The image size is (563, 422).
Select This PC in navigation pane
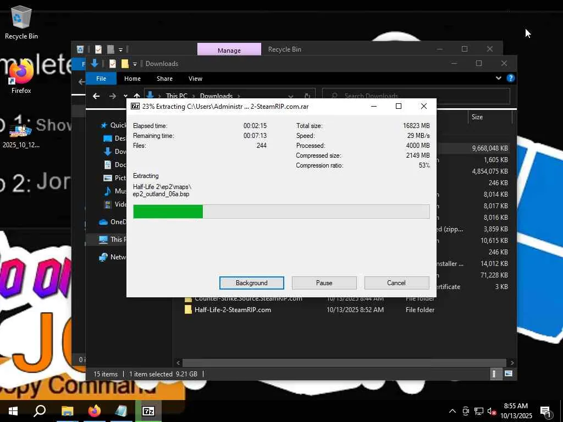(x=112, y=240)
